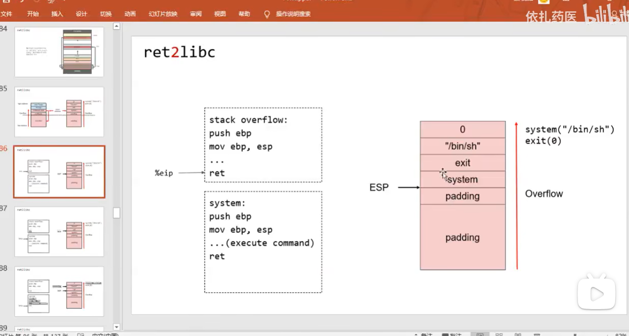The image size is (629, 336).
Task: Open the 切换 ribbon tab
Action: click(106, 14)
